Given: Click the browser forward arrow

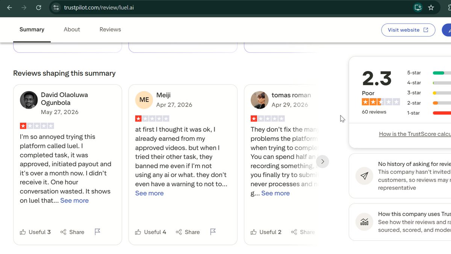Looking at the screenshot, I should pyautogui.click(x=24, y=8).
